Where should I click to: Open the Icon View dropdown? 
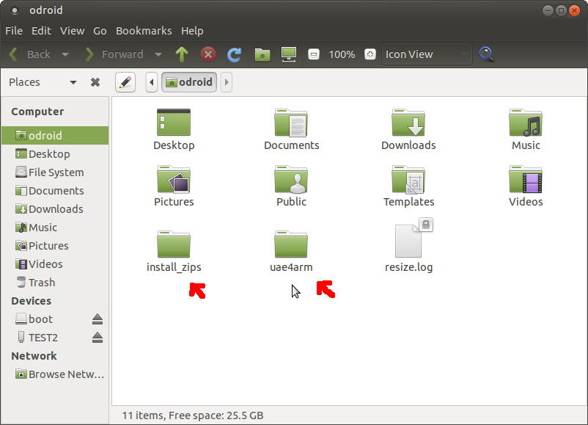[427, 54]
